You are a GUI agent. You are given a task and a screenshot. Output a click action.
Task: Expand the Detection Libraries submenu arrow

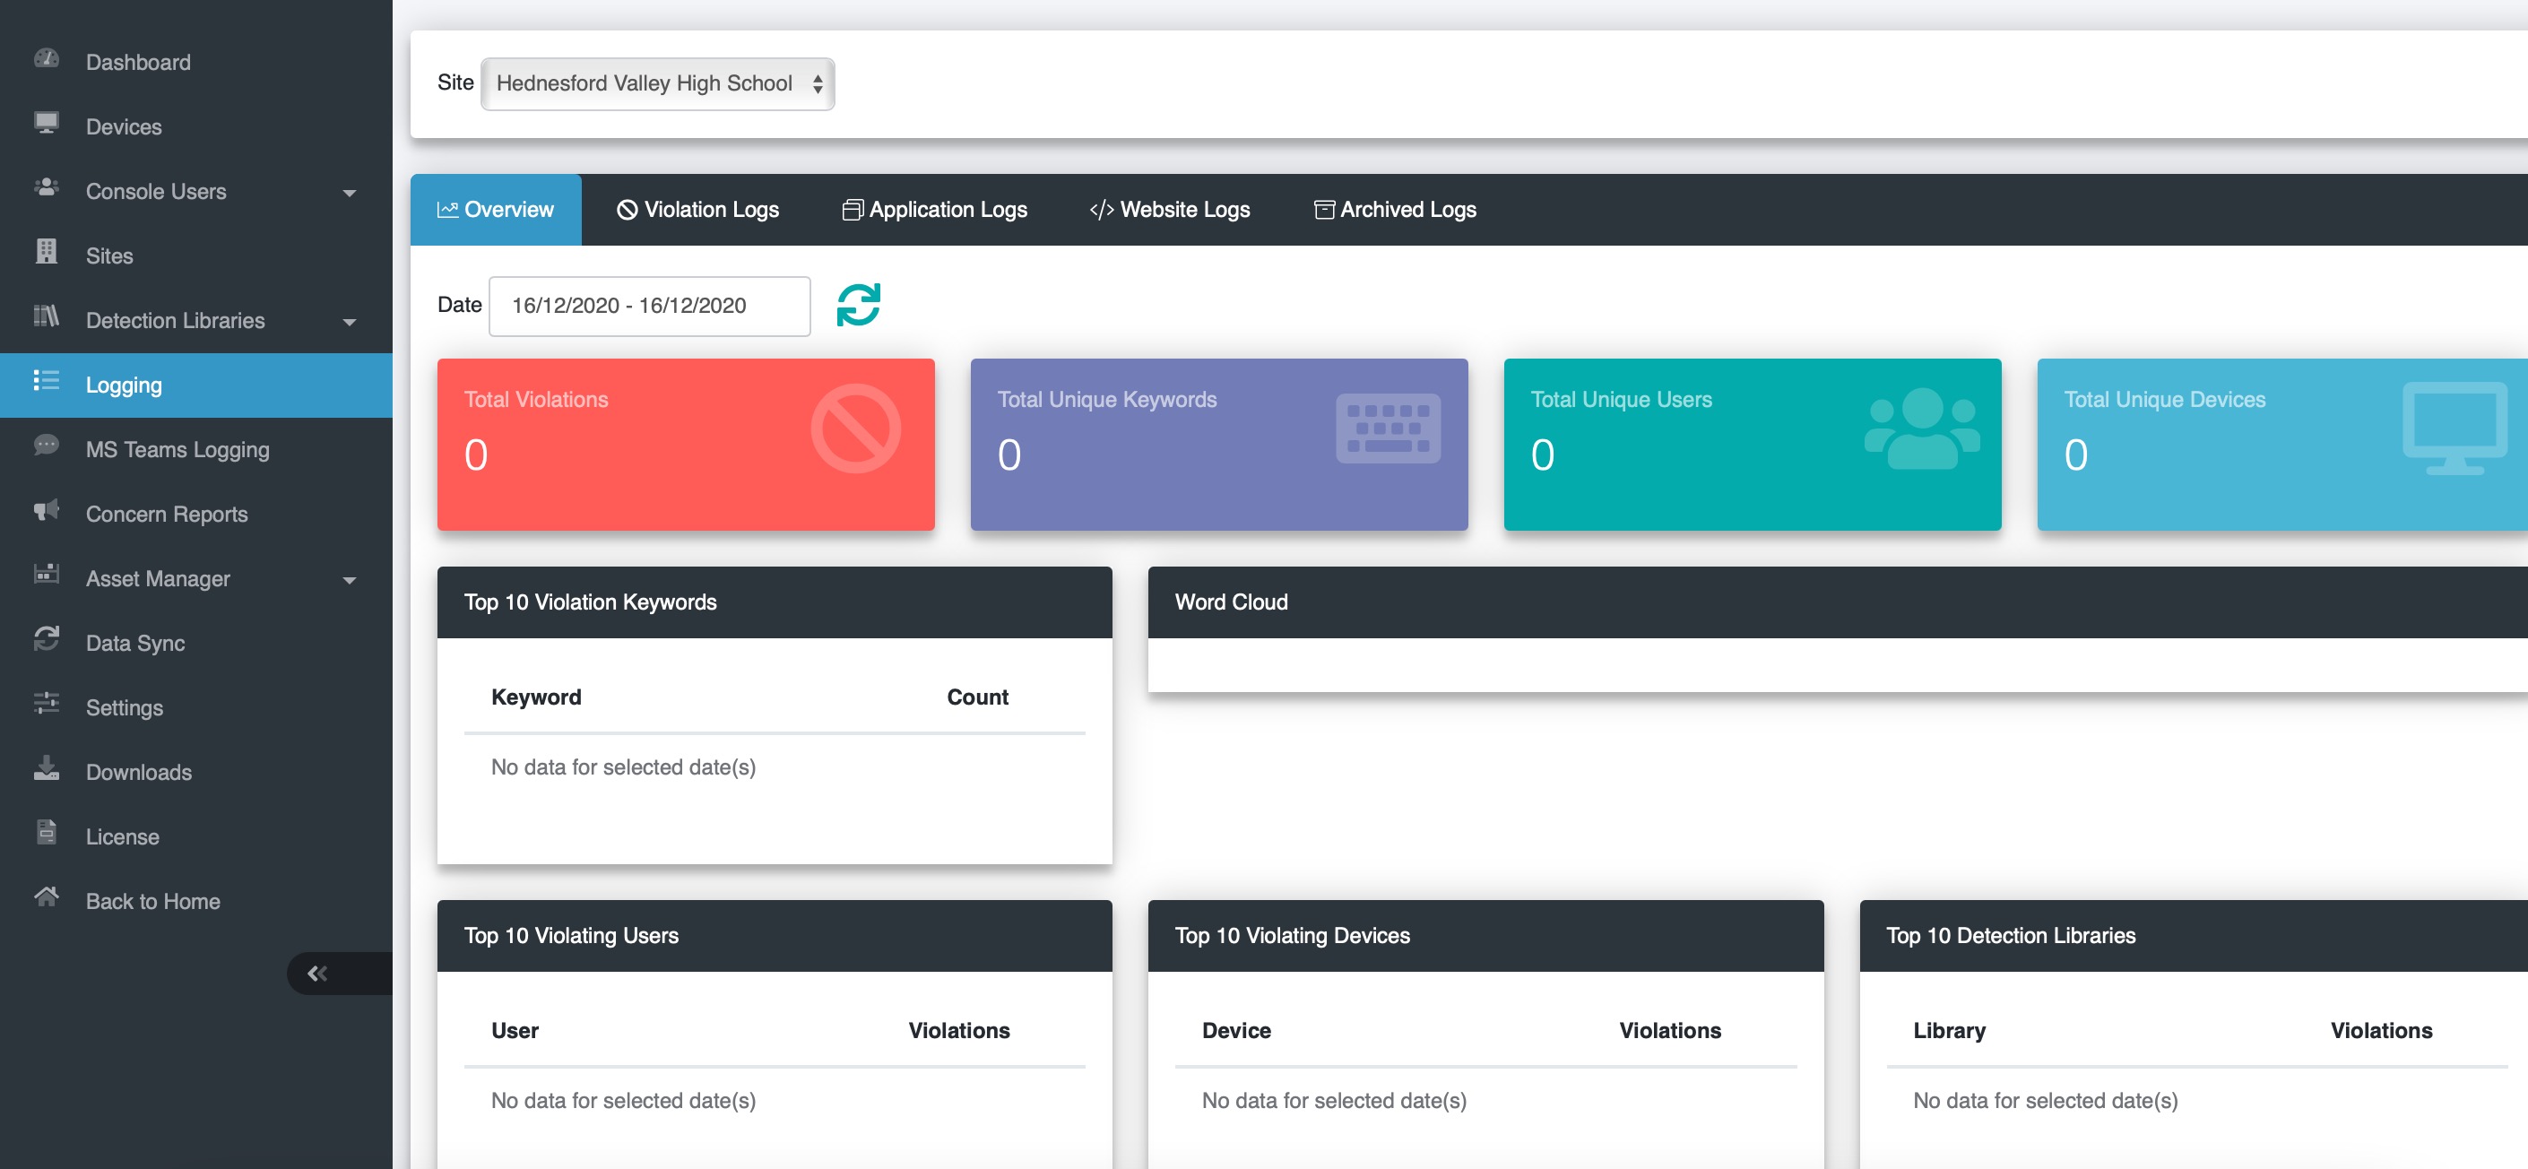pyautogui.click(x=350, y=323)
